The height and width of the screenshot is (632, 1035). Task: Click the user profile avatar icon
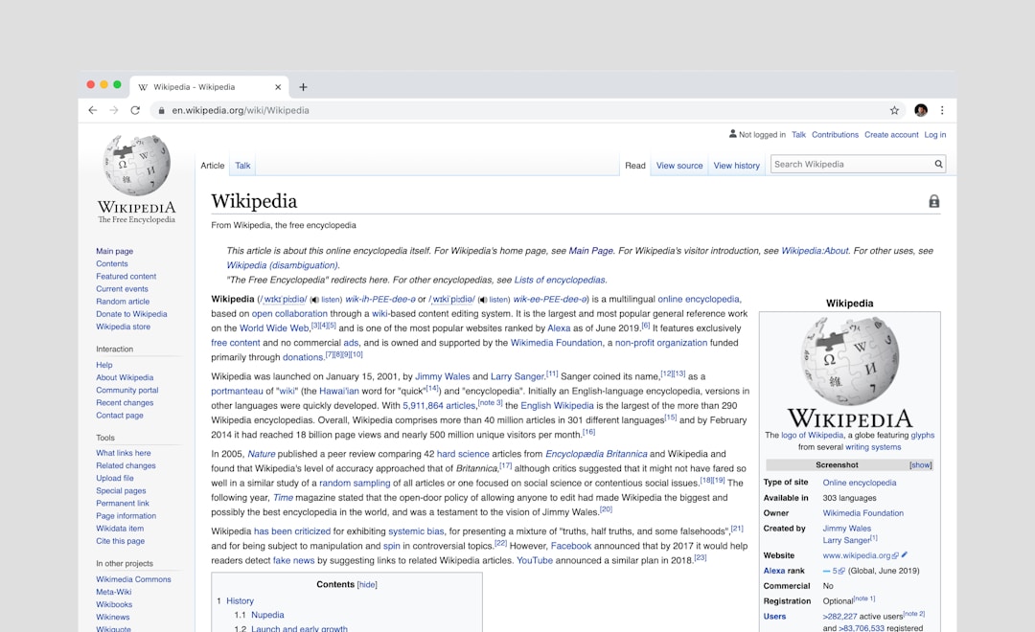point(921,110)
